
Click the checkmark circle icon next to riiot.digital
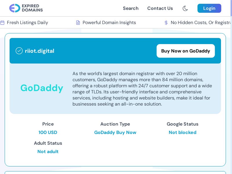(19, 51)
